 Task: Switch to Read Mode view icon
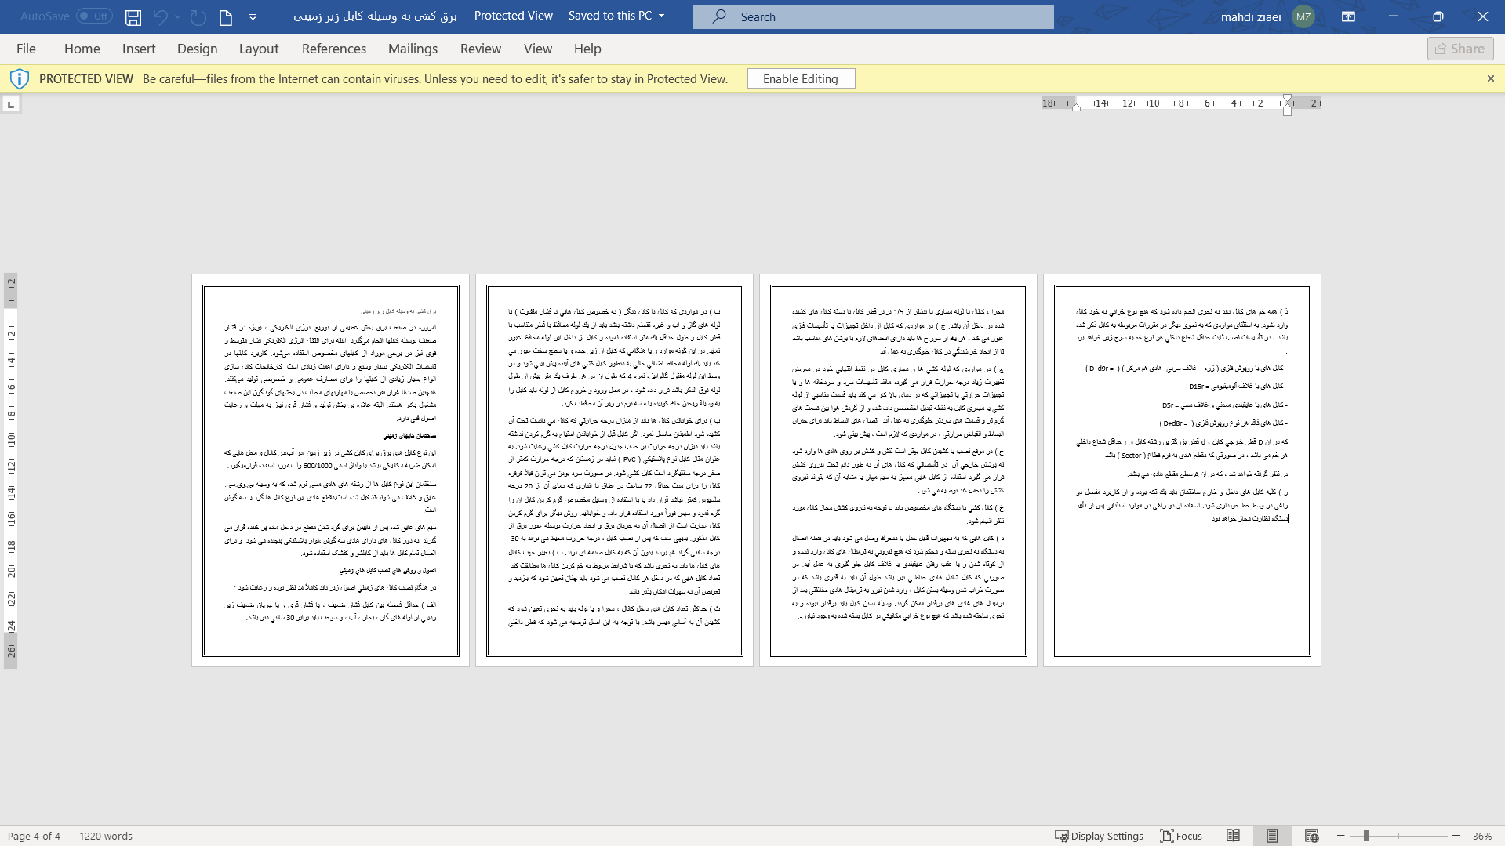point(1234,836)
